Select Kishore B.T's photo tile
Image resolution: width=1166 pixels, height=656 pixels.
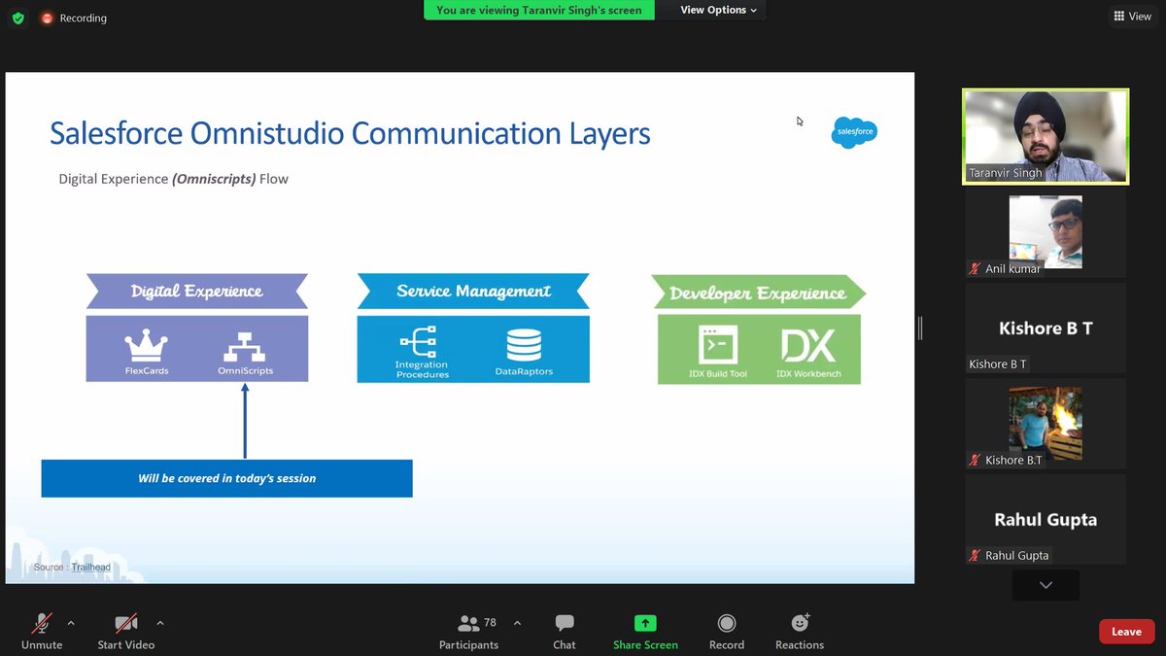1046,424
